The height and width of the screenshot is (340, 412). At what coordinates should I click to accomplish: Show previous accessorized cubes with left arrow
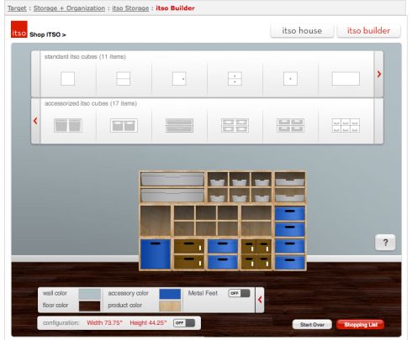point(35,121)
